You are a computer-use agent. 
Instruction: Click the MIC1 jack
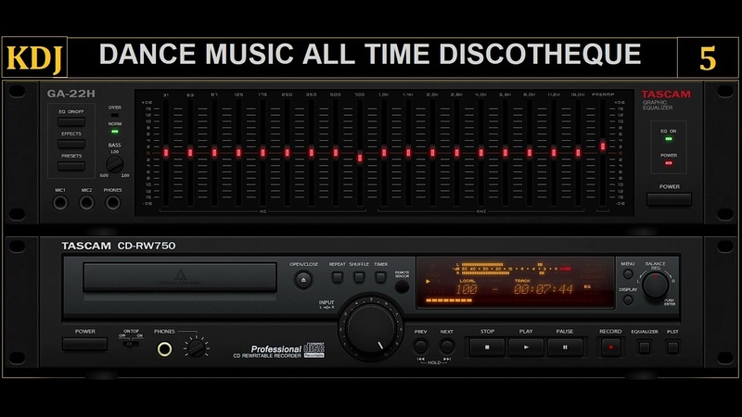[x=60, y=203]
